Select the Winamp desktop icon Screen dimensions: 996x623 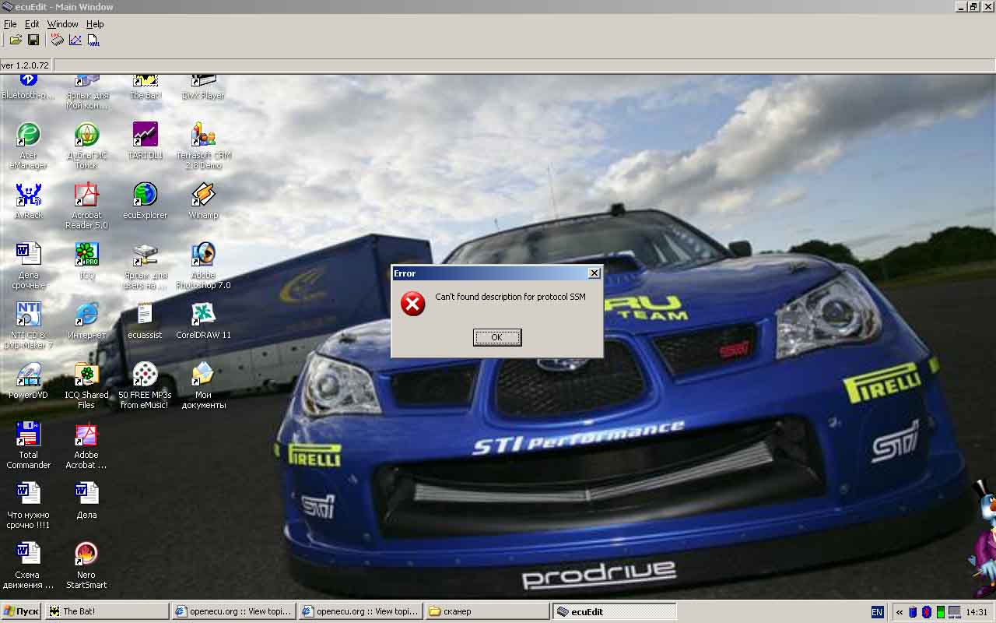(204, 201)
